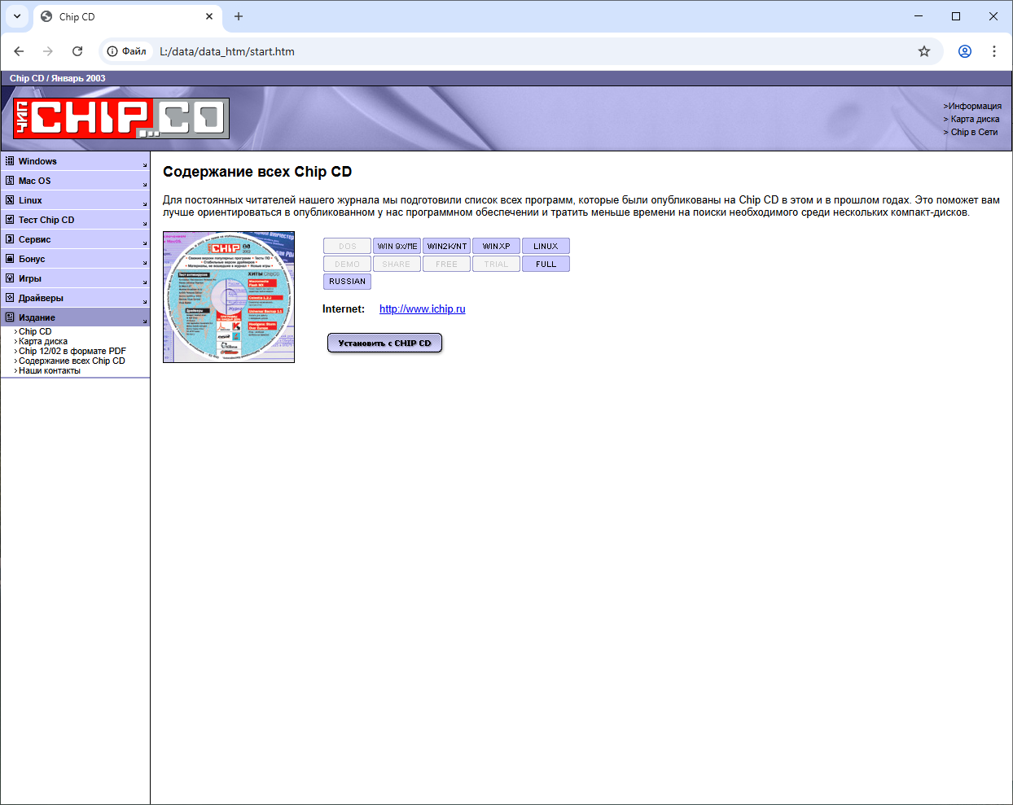Open Наши контакты submenu item
This screenshot has width=1013, height=805.
tap(50, 370)
